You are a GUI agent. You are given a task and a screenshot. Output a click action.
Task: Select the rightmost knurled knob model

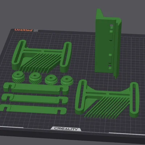(x=67, y=80)
